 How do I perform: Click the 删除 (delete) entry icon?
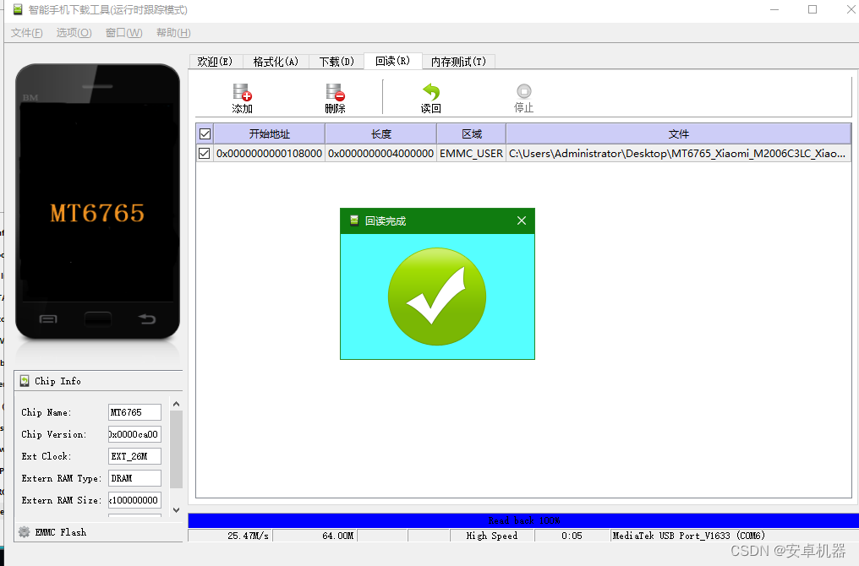pos(335,92)
